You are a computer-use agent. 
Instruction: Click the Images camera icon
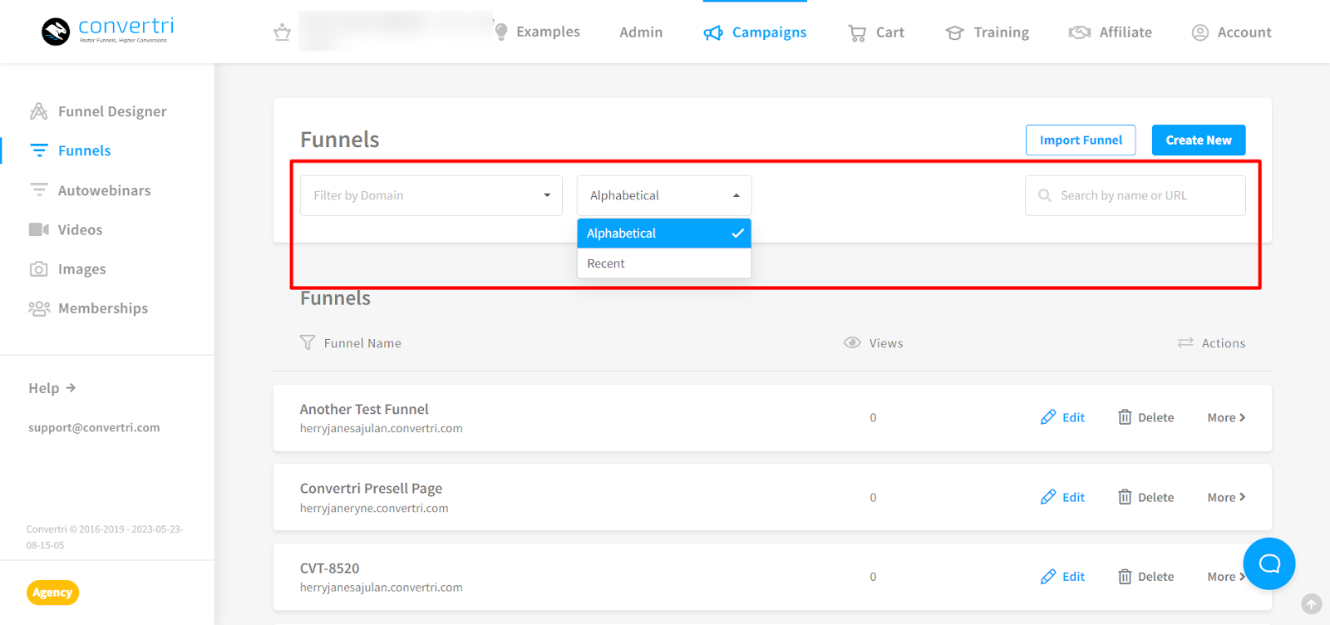click(x=39, y=269)
